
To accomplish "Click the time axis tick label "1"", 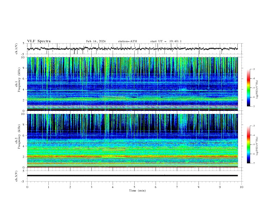I will pyautogui.click(x=48, y=187).
